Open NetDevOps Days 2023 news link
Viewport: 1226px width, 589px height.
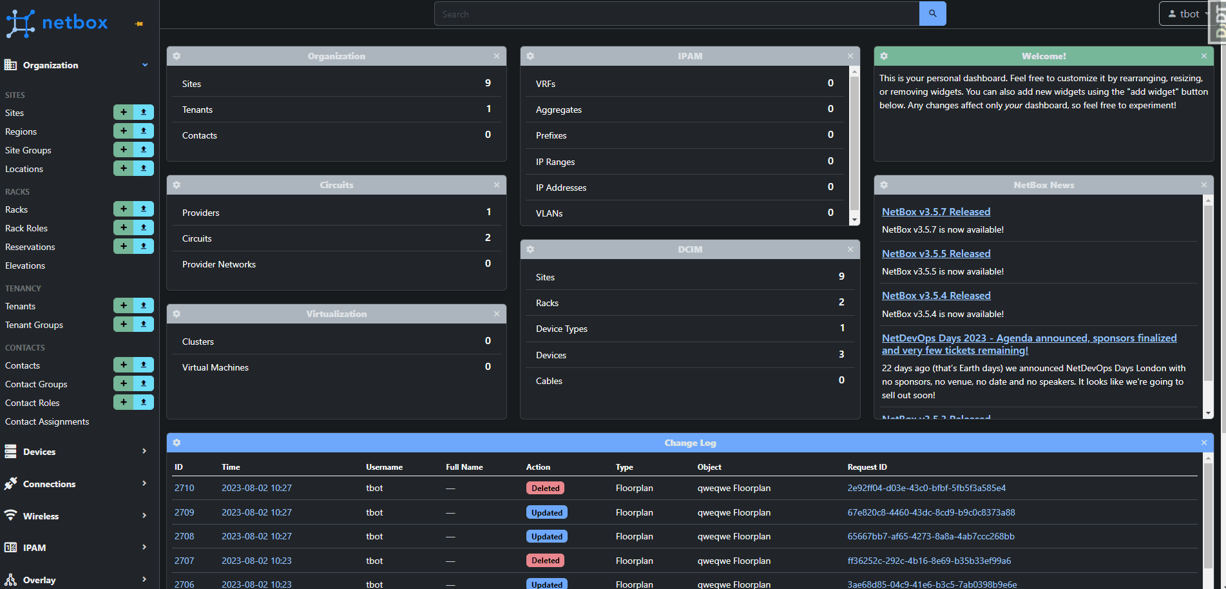pos(1029,344)
